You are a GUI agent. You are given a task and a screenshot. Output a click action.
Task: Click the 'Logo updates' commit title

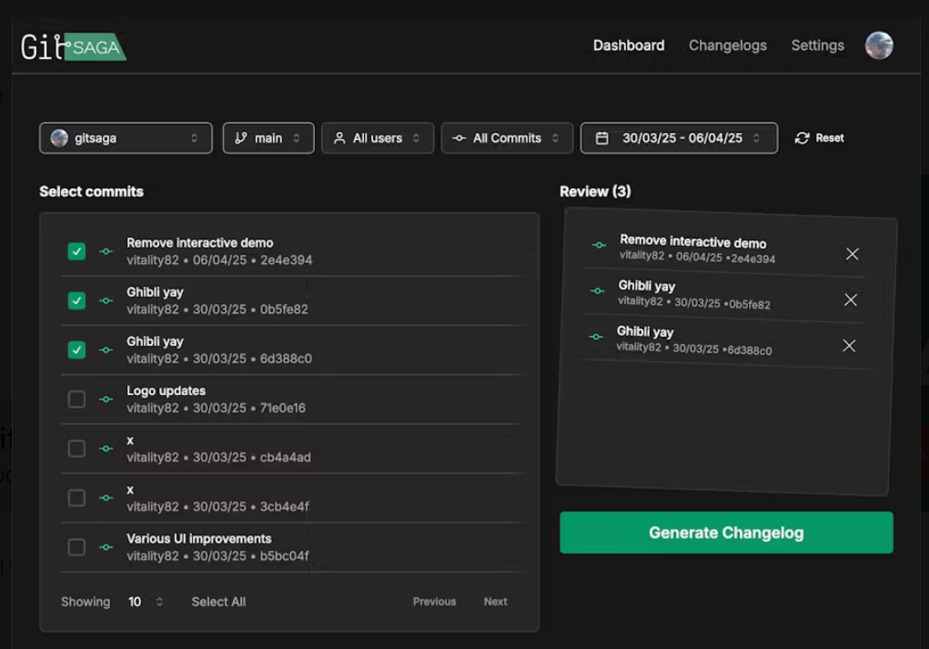point(166,390)
